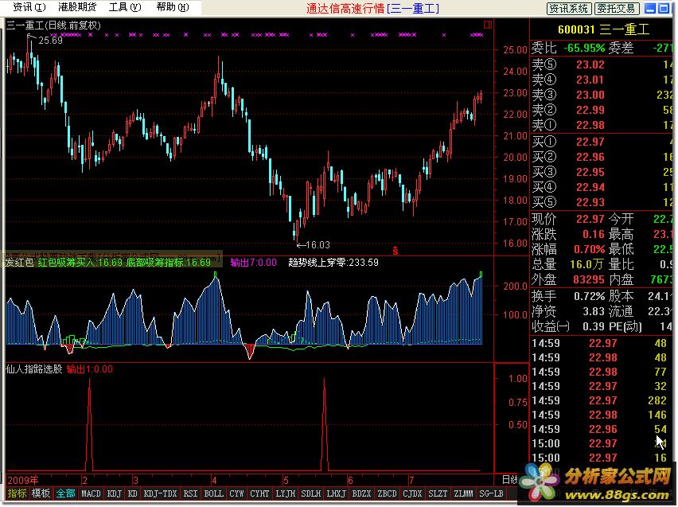This screenshot has width=678, height=507.
Task: Switch to the CYHT indicator
Action: 259,493
